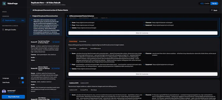Click the Equipment icon in Scene Swap card
The width and height of the screenshot is (222, 100).
coord(144,65)
